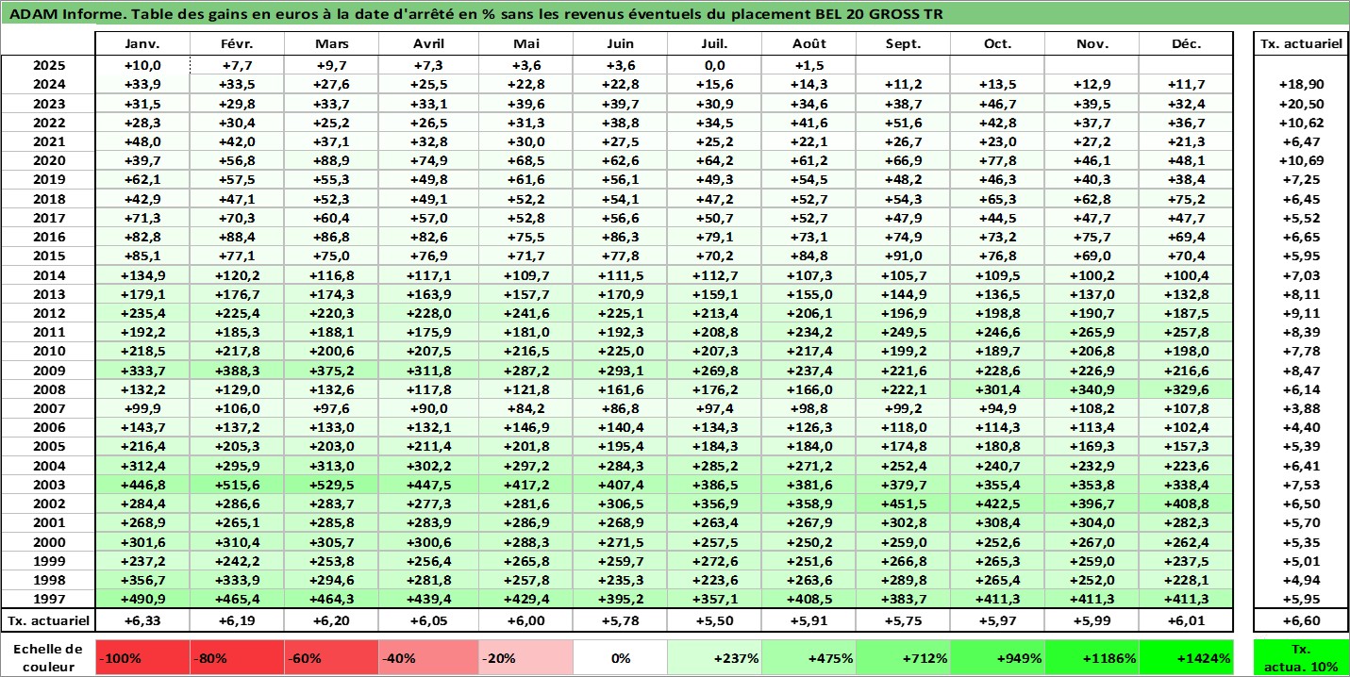Select the April actuarial rate +6,05
Screen dimensions: 1350x677
[x=429, y=620]
